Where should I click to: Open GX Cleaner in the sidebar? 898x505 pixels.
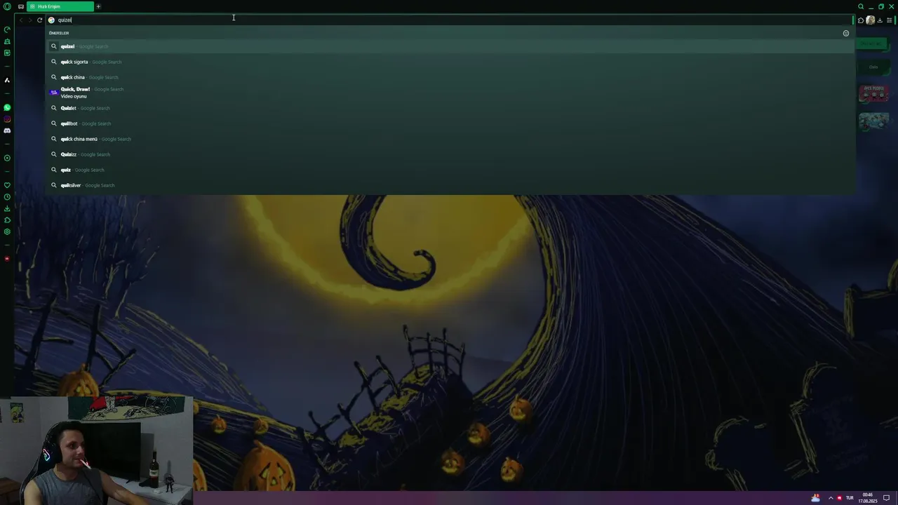point(7,41)
